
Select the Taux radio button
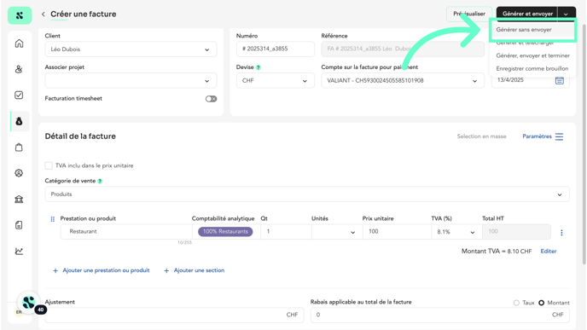(x=516, y=303)
